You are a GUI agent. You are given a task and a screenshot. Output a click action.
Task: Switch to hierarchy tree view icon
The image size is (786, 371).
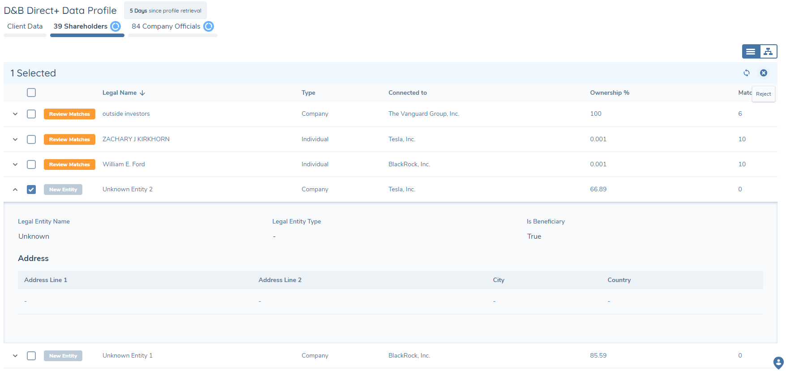[768, 51]
